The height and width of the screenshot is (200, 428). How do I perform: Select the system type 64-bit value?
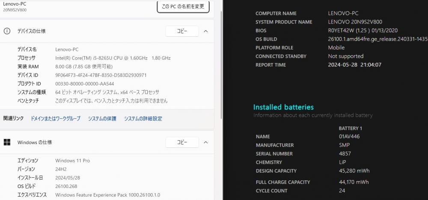coord(107,92)
